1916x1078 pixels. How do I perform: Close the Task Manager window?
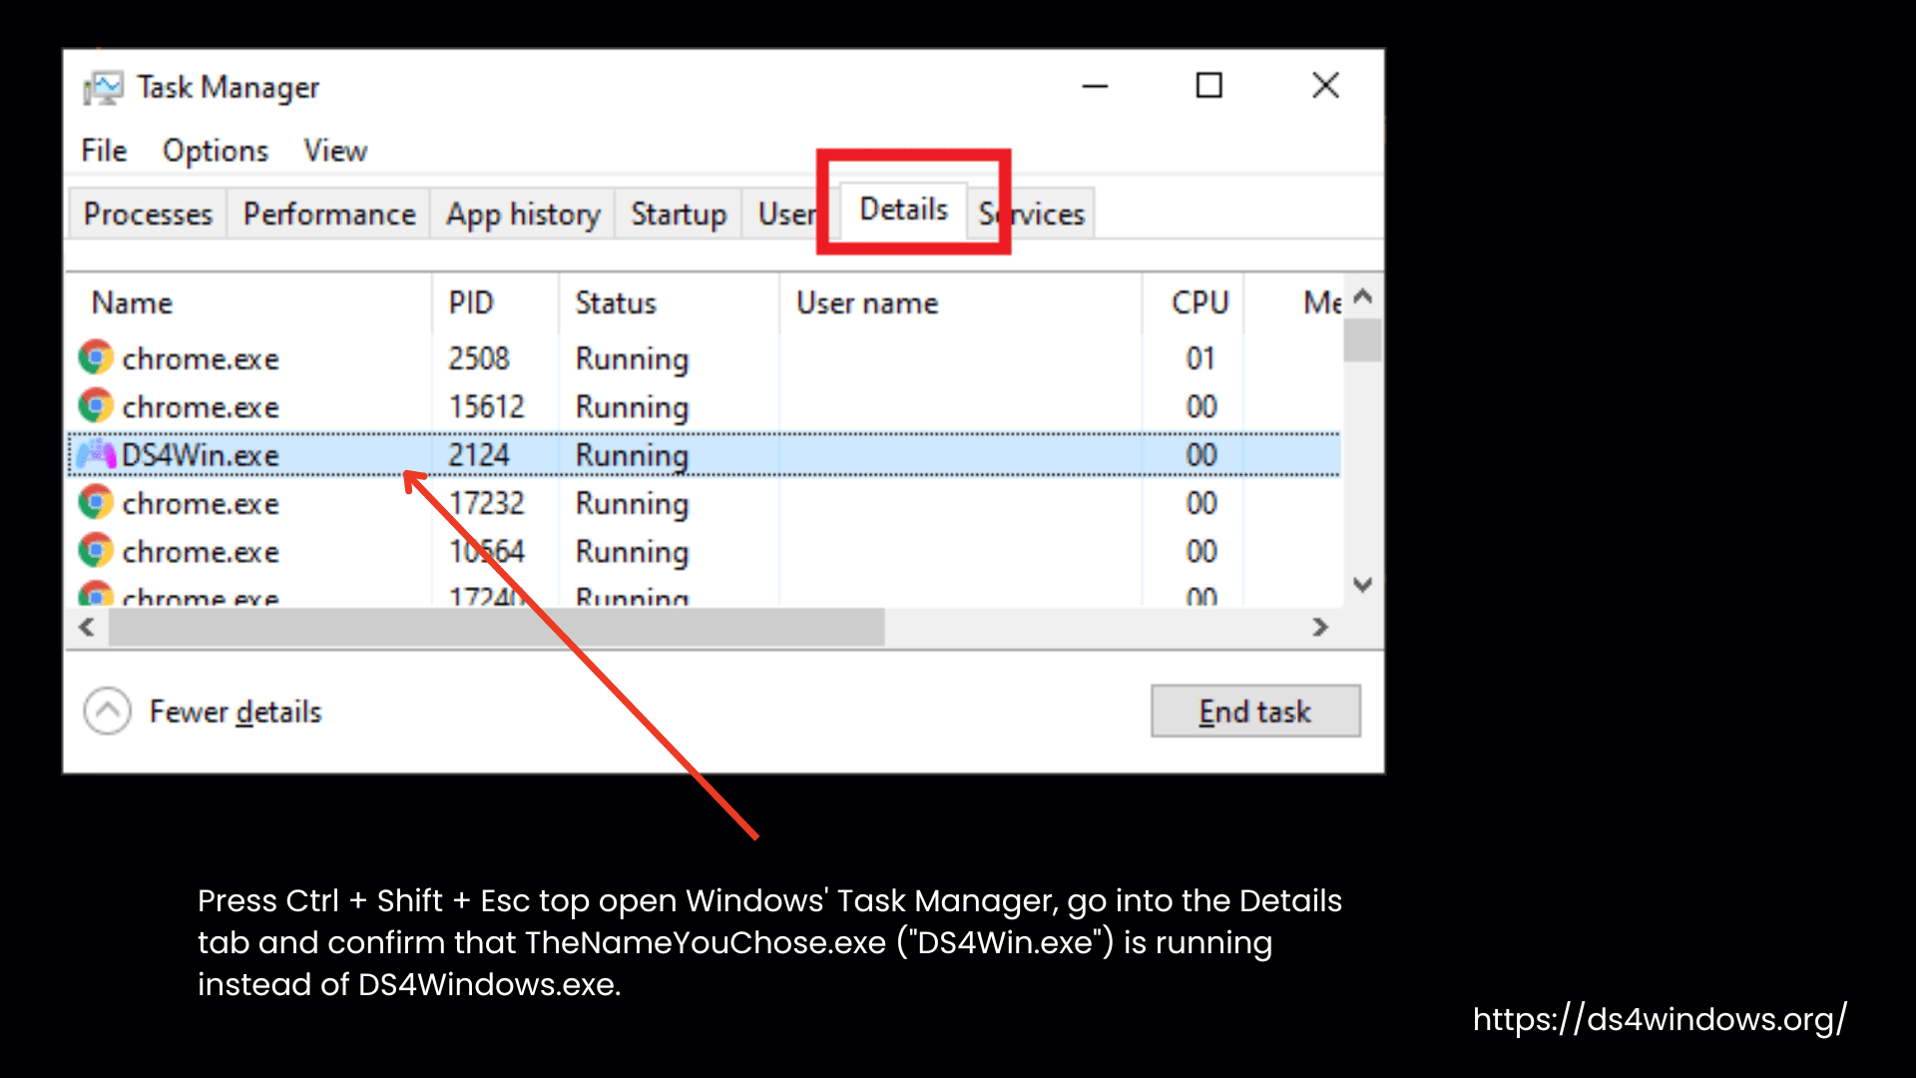click(x=1325, y=86)
